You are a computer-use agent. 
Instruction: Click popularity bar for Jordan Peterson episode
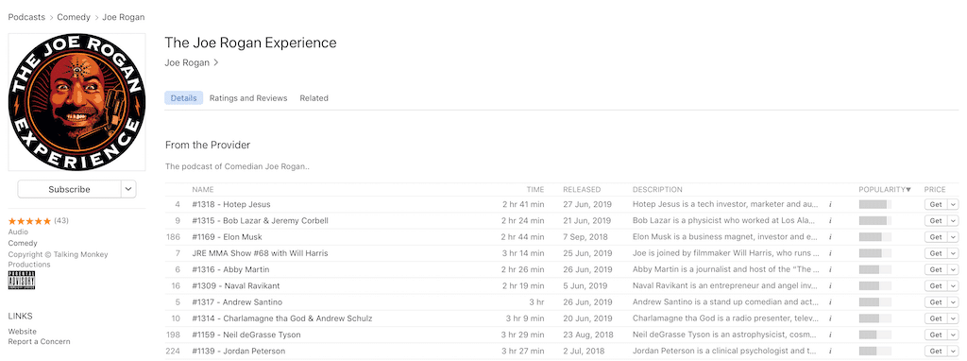click(875, 352)
